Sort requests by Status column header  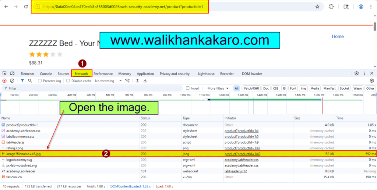coord(161,118)
